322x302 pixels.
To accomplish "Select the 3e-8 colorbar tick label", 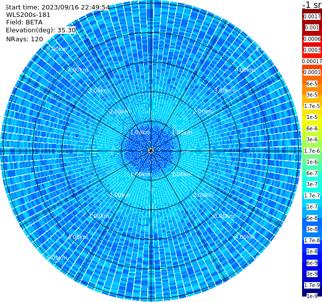I will 312,229.
